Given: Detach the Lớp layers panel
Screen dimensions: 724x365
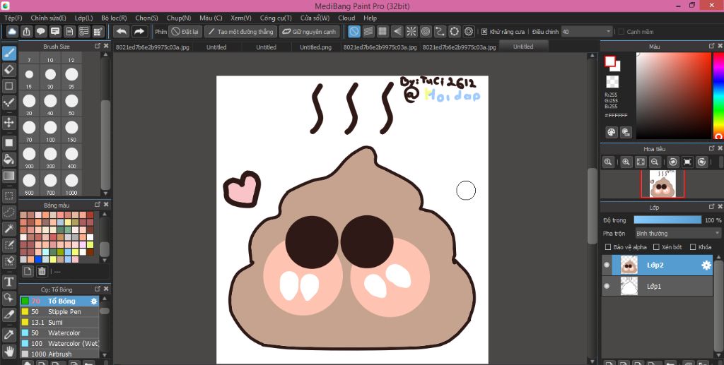Looking at the screenshot, I should (x=711, y=208).
